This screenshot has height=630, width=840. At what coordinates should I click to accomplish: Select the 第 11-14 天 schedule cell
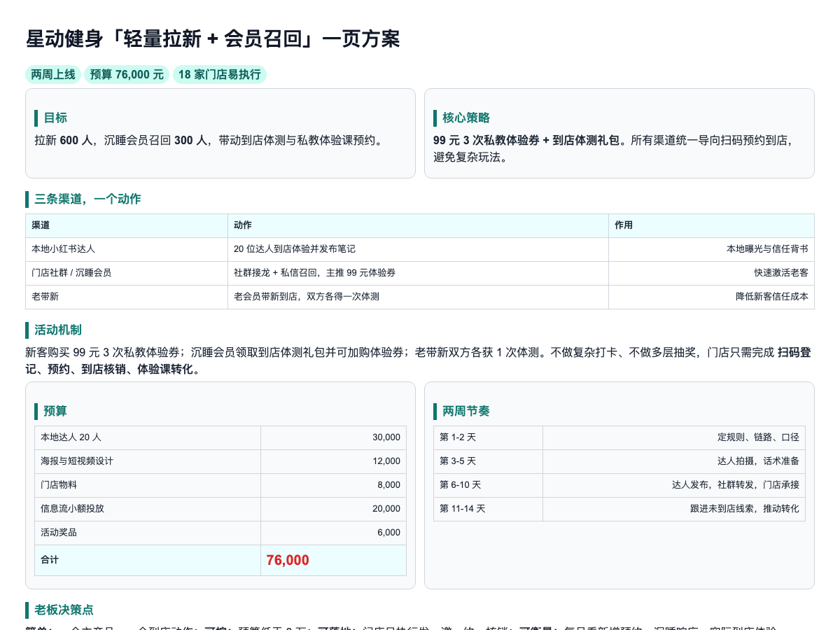point(489,509)
